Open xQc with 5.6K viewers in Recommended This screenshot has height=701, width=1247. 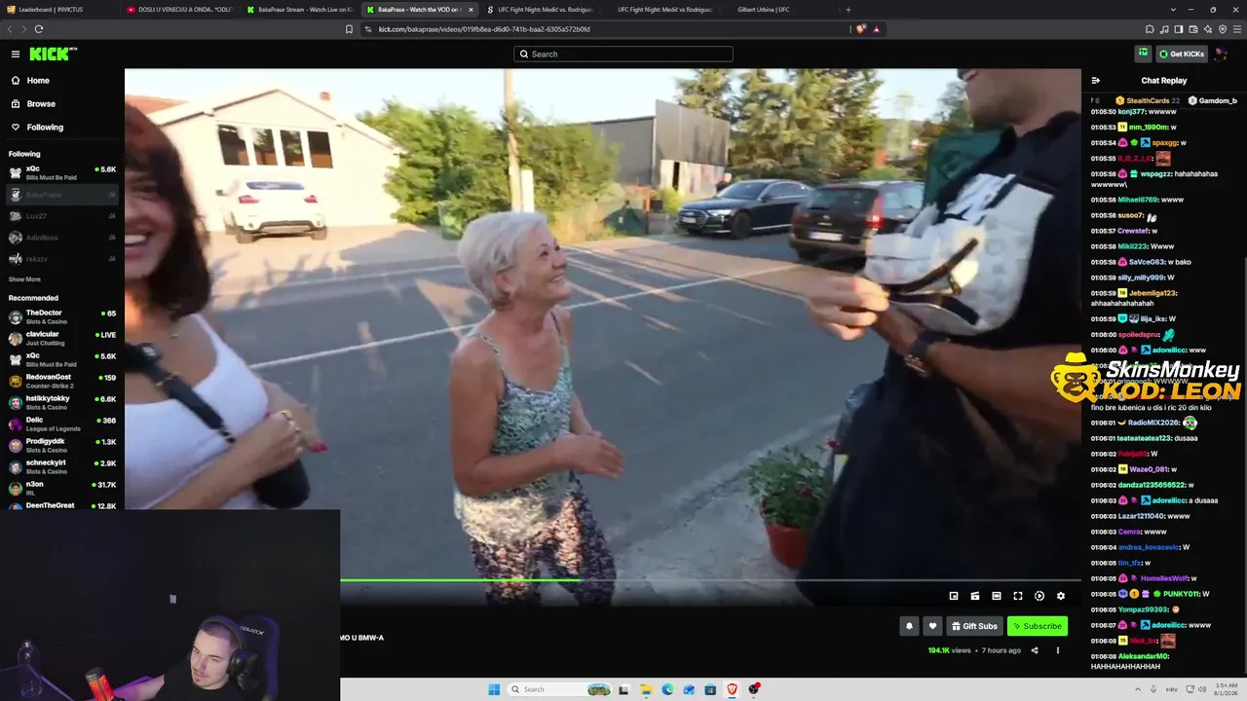coord(62,360)
